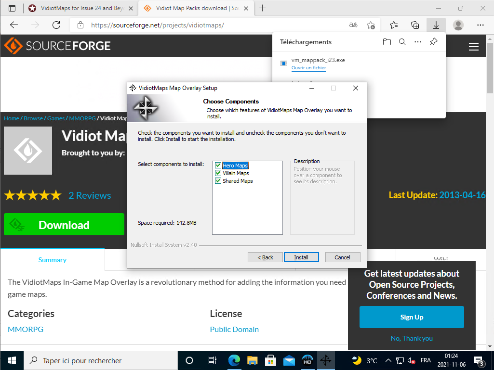The width and height of the screenshot is (494, 370).
Task: Open the weather 3°C widget
Action: point(364,360)
